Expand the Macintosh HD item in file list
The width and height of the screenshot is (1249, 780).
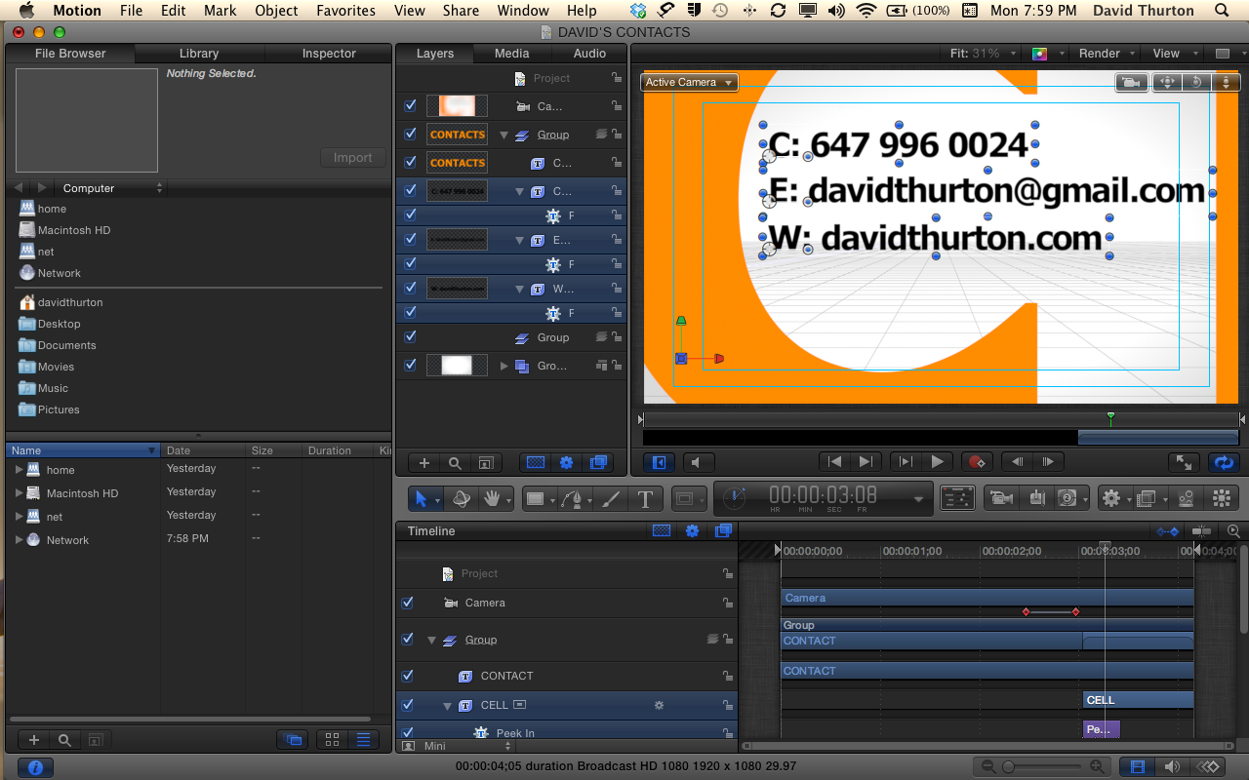point(19,493)
